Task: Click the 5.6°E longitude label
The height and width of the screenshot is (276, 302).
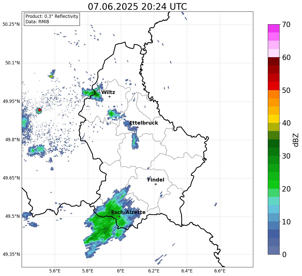Action: [x=55, y=271]
